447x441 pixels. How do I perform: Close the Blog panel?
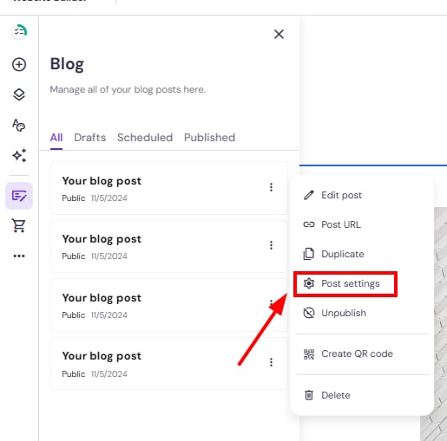coord(279,34)
